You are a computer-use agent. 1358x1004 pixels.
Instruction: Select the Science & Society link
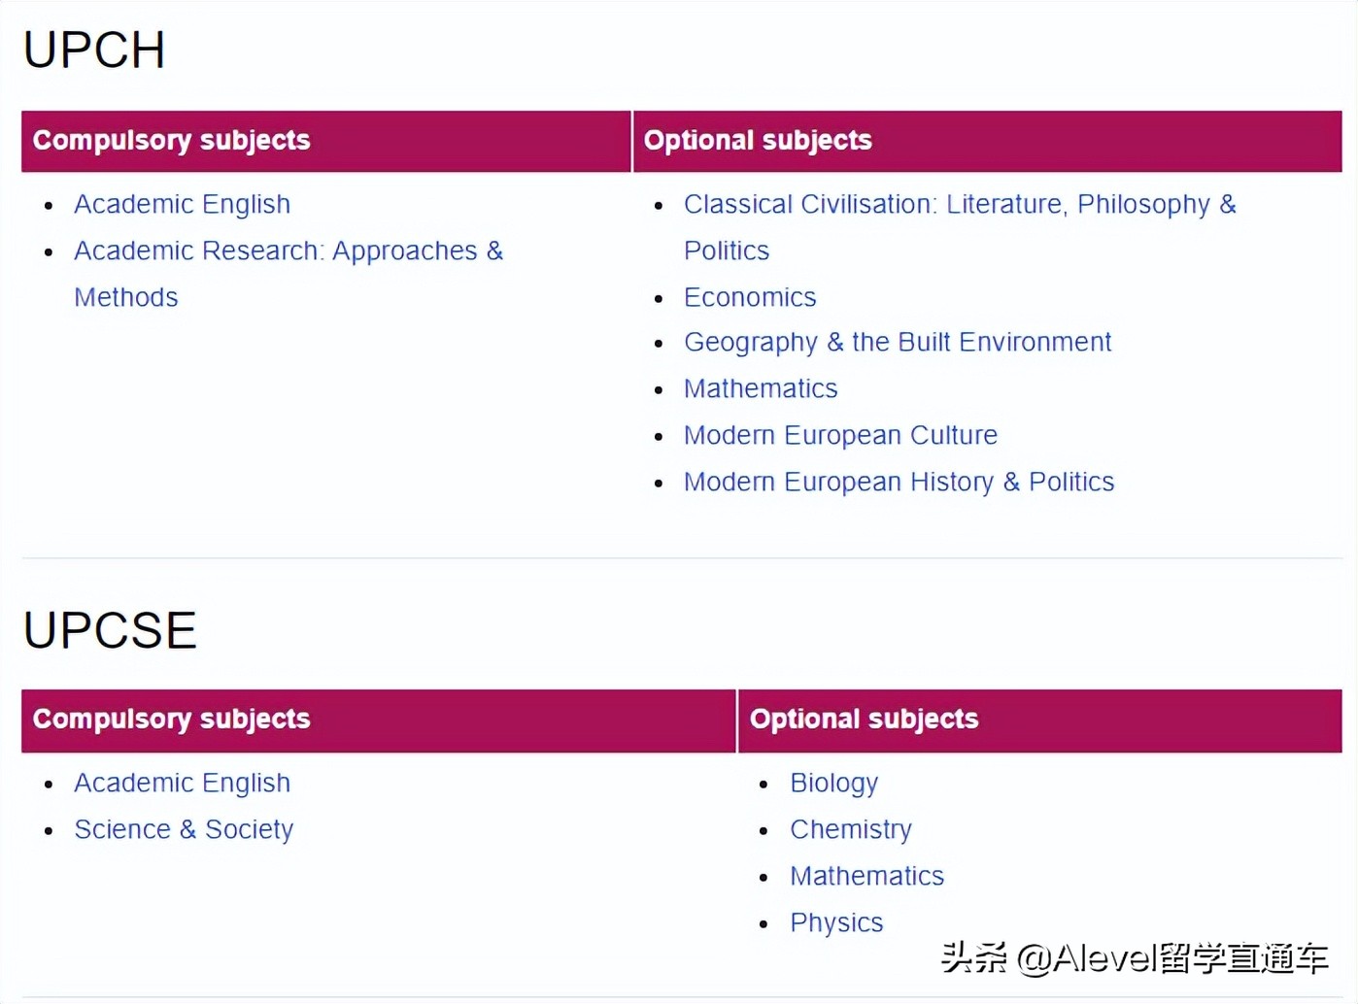pyautogui.click(x=184, y=829)
